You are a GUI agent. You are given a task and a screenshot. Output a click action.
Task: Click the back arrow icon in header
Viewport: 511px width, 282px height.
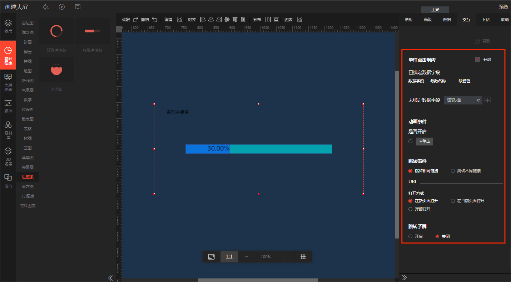pos(45,7)
